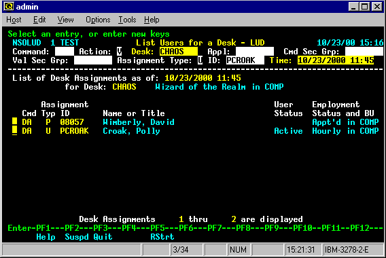386x258 pixels.
Task: Click the ID field showing PCROAK
Action: pos(245,60)
